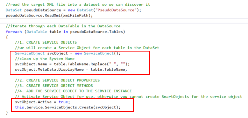The width and height of the screenshot is (248, 118).
Task: Click the closing brace at the end of the loop
Action: 7,113
